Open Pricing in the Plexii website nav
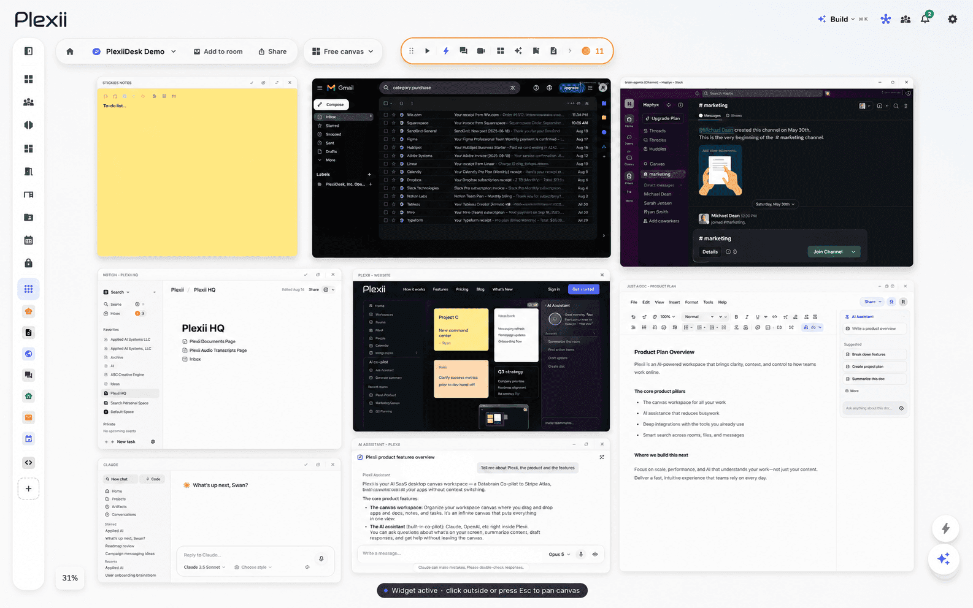The height and width of the screenshot is (608, 973). pos(462,289)
